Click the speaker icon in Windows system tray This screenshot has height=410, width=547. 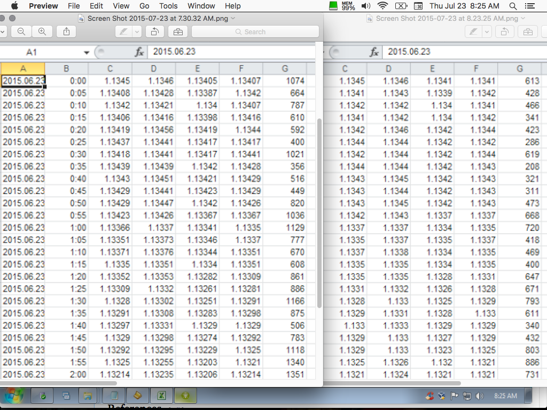(x=480, y=396)
